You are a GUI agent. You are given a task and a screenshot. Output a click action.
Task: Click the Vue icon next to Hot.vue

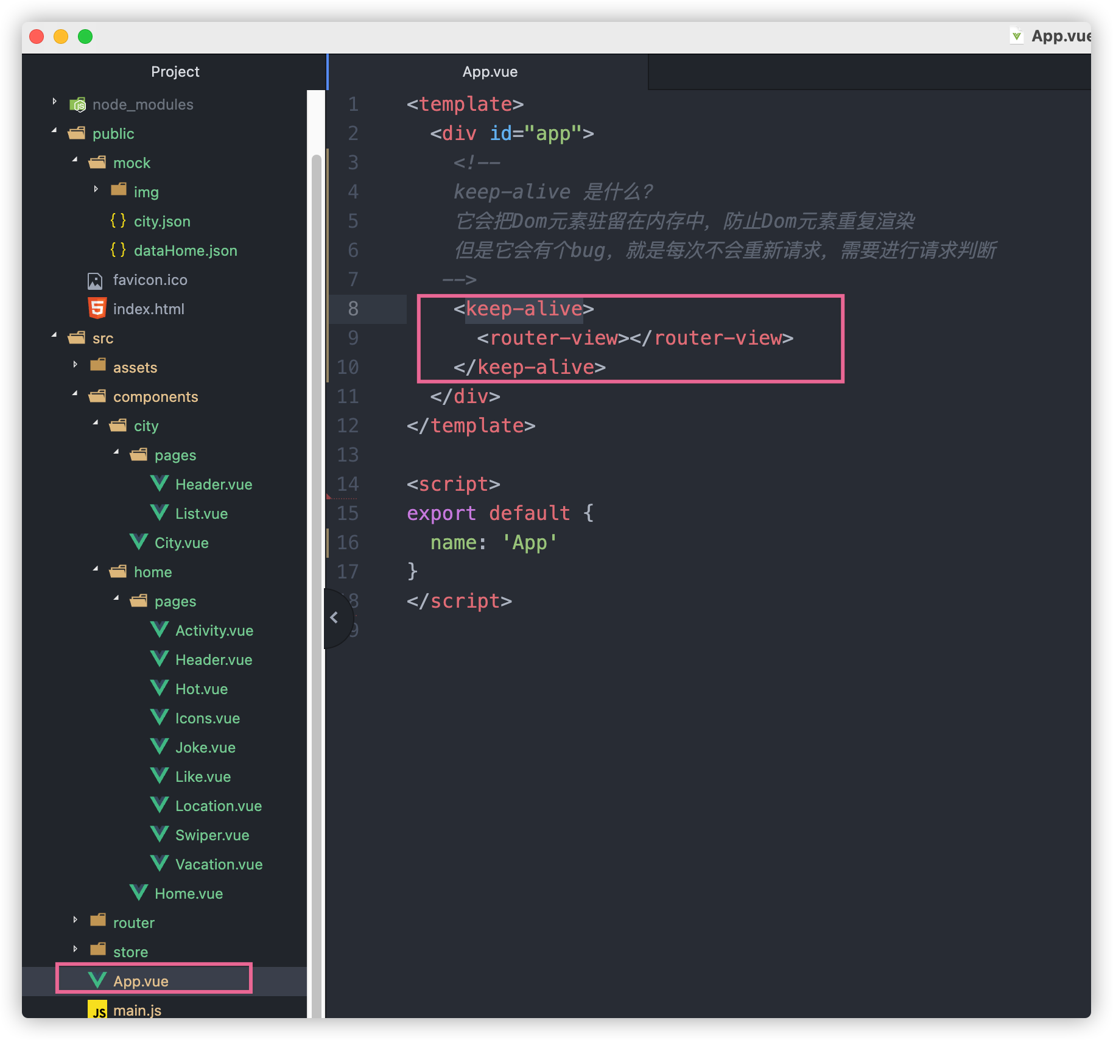point(160,687)
